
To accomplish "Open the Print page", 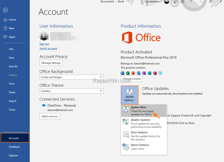I will [x=12, y=84].
